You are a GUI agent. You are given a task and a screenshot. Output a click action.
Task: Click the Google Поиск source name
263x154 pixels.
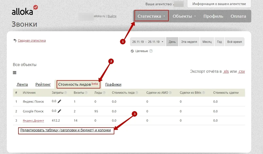point(33,111)
